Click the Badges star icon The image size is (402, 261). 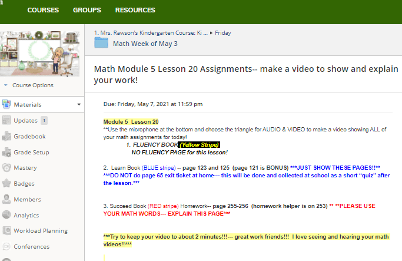pyautogui.click(x=6, y=183)
